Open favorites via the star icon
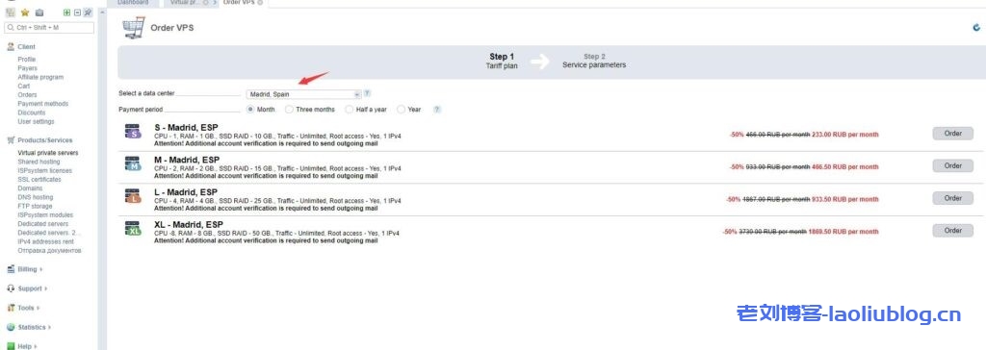Screen dimensions: 986x350 (x=25, y=12)
